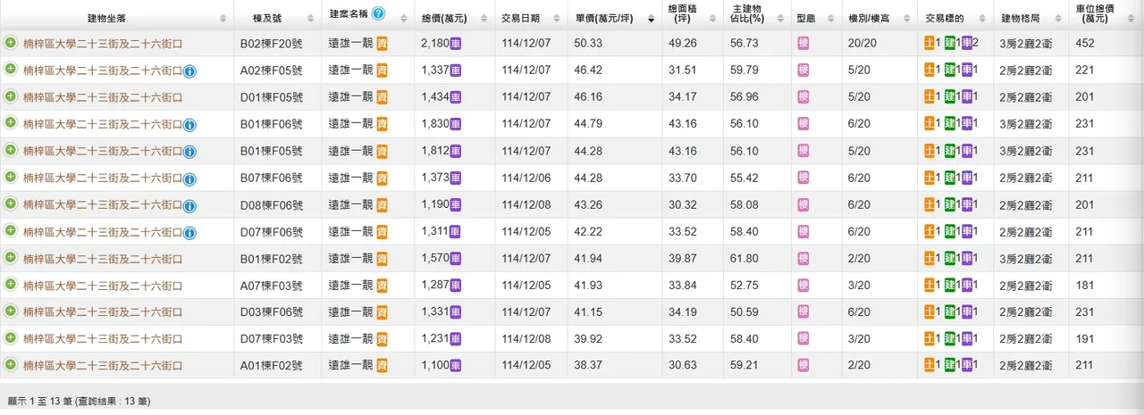The width and height of the screenshot is (1144, 415).
Task: Click the purple 車 badge beside total price 1,830
Action: (455, 124)
